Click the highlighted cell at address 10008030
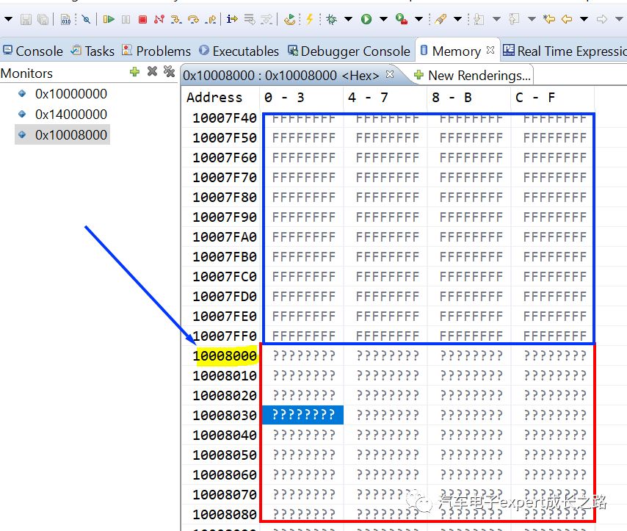This screenshot has height=531, width=627. point(303,415)
